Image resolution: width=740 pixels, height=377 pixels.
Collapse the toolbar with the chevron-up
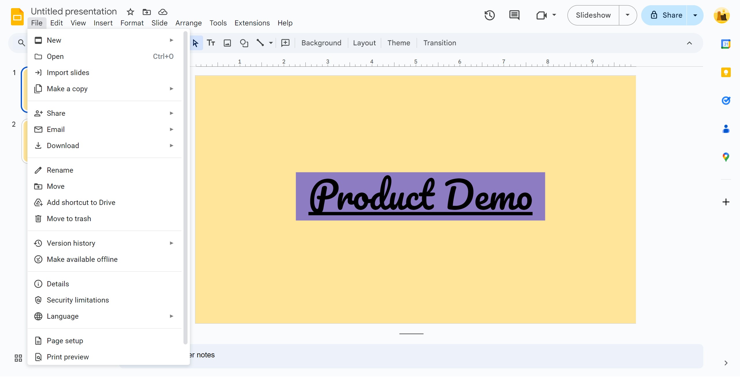(x=689, y=43)
